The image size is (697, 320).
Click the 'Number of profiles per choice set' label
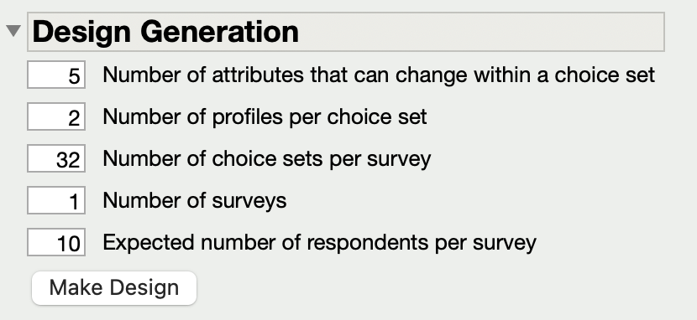pos(265,117)
